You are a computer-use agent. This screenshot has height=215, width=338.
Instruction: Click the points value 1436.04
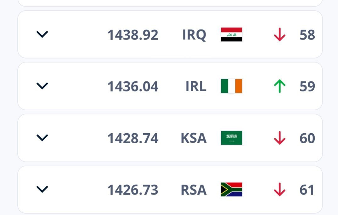click(133, 86)
